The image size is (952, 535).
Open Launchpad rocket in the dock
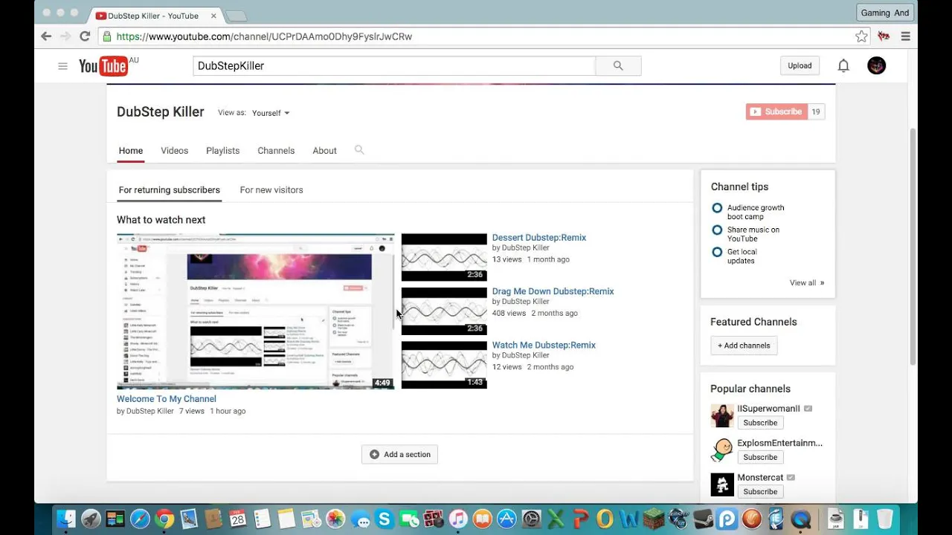tap(91, 519)
